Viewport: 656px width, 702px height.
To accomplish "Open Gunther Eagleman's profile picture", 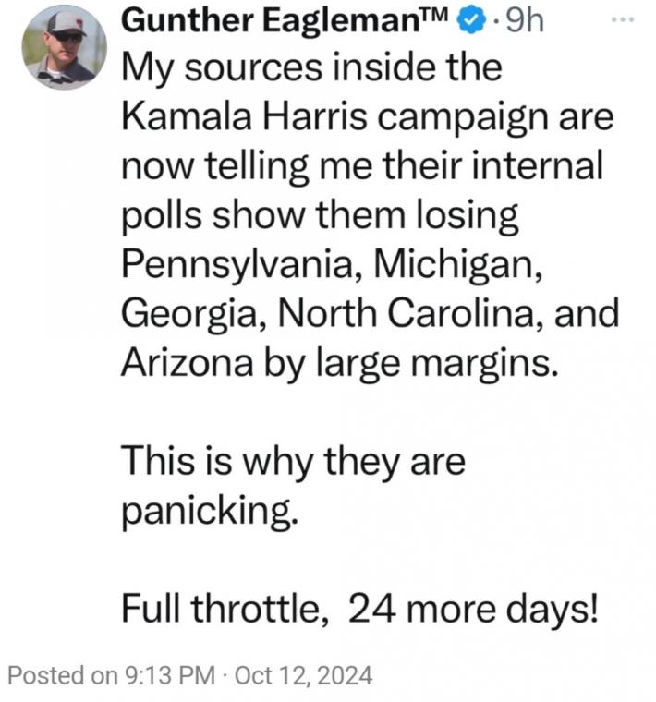I will tap(65, 47).
